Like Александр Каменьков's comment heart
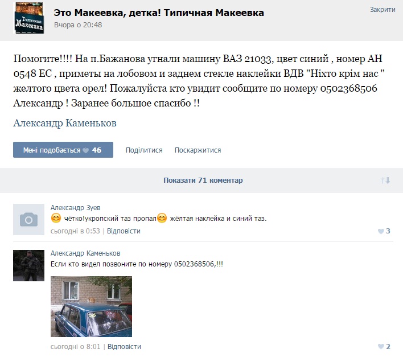 [x=381, y=346]
